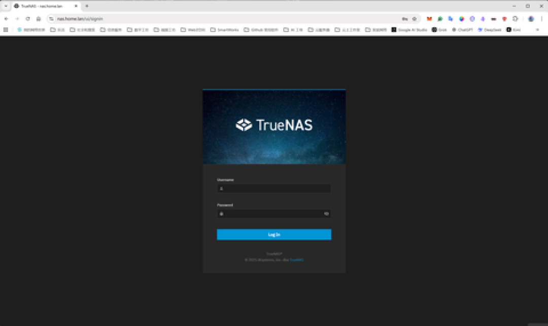Click the browser Back arrow
Screen dimensions: 548x326
click(x=6, y=19)
